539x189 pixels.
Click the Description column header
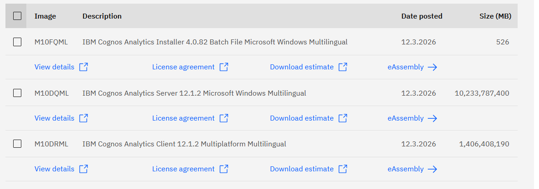tap(102, 16)
